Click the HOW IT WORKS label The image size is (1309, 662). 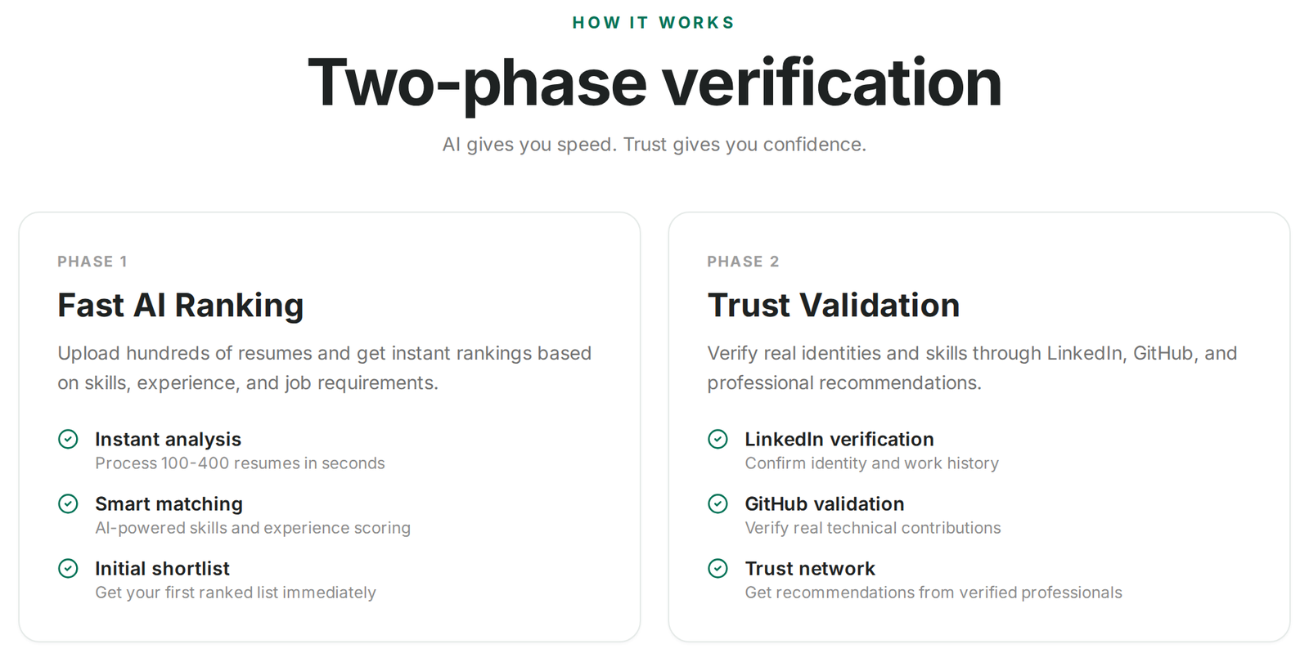(x=654, y=23)
